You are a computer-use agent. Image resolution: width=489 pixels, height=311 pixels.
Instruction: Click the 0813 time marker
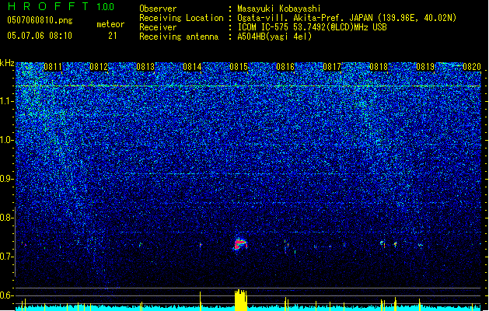pyautogui.click(x=145, y=67)
